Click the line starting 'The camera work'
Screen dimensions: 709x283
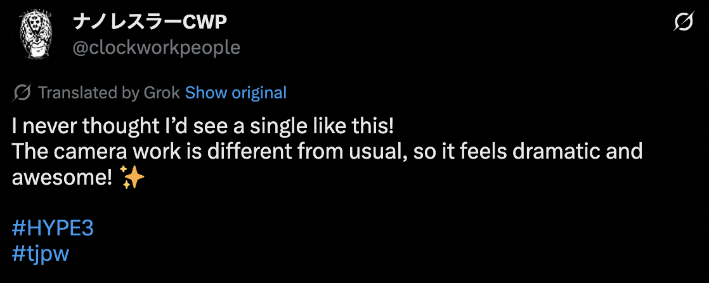pyautogui.click(x=327, y=152)
